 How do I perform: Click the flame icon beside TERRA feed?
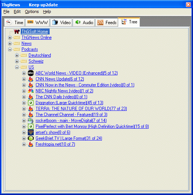tap(31, 109)
